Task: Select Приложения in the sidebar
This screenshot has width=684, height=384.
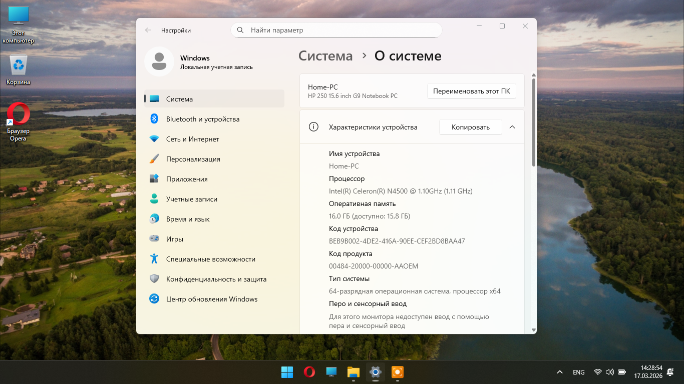Action: tap(187, 179)
